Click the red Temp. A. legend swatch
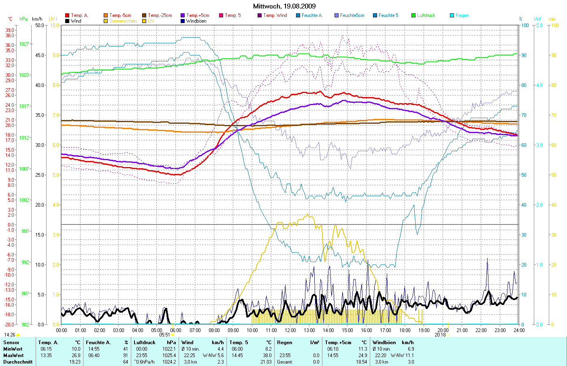This screenshot has height=366, width=567. 67,15
